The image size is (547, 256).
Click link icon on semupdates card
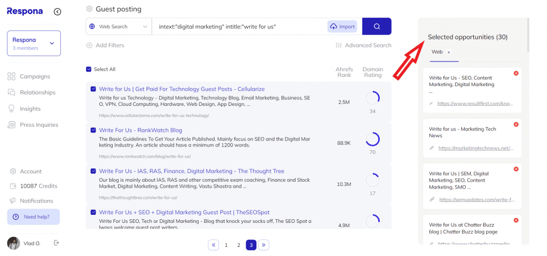(x=432, y=200)
